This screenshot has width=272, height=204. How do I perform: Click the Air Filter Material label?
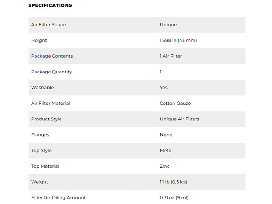point(50,103)
